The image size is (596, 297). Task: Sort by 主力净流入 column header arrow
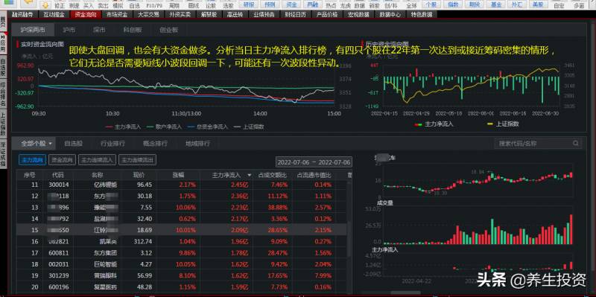(x=250, y=175)
